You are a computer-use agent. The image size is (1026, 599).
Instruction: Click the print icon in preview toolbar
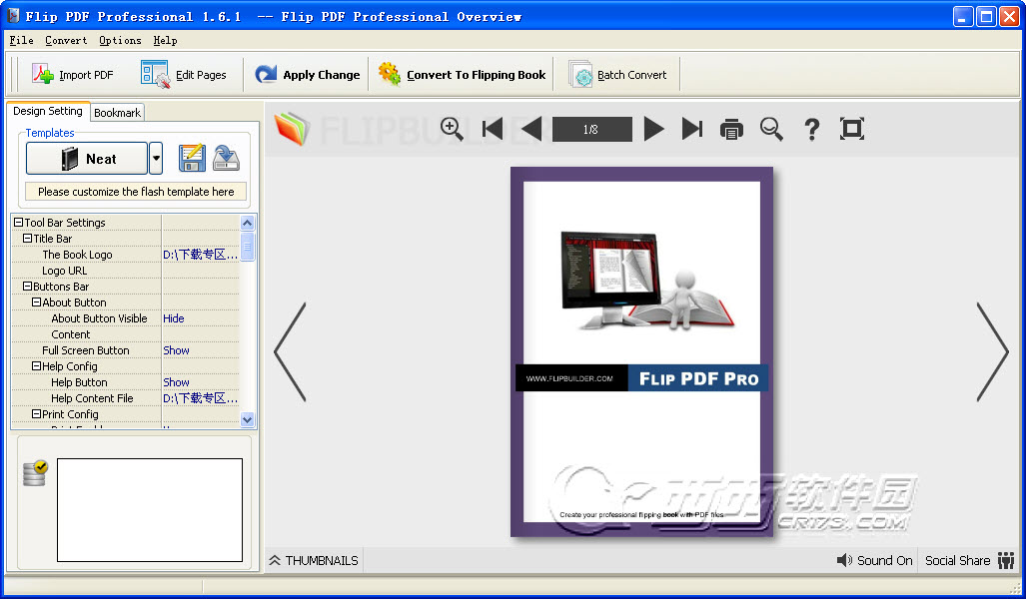pos(731,130)
